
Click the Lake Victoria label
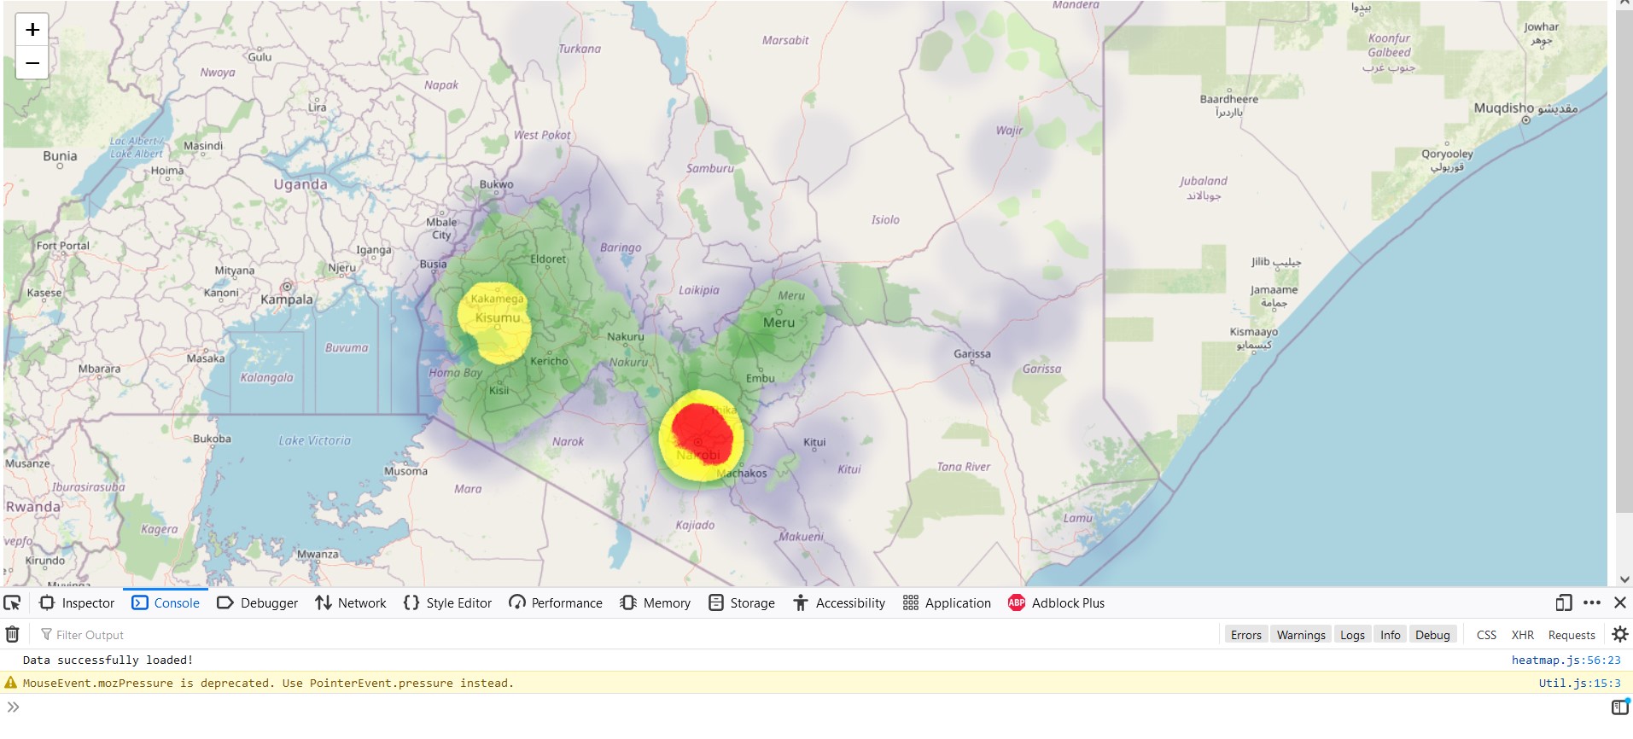click(314, 441)
